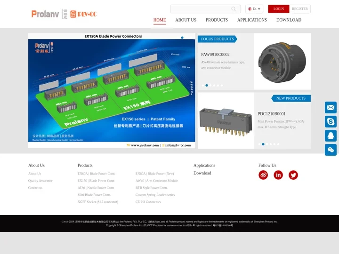Viewport: 339px width, 254px height.
Task: Open NGFF Socket (M.2 connector) link
Action: (98, 202)
